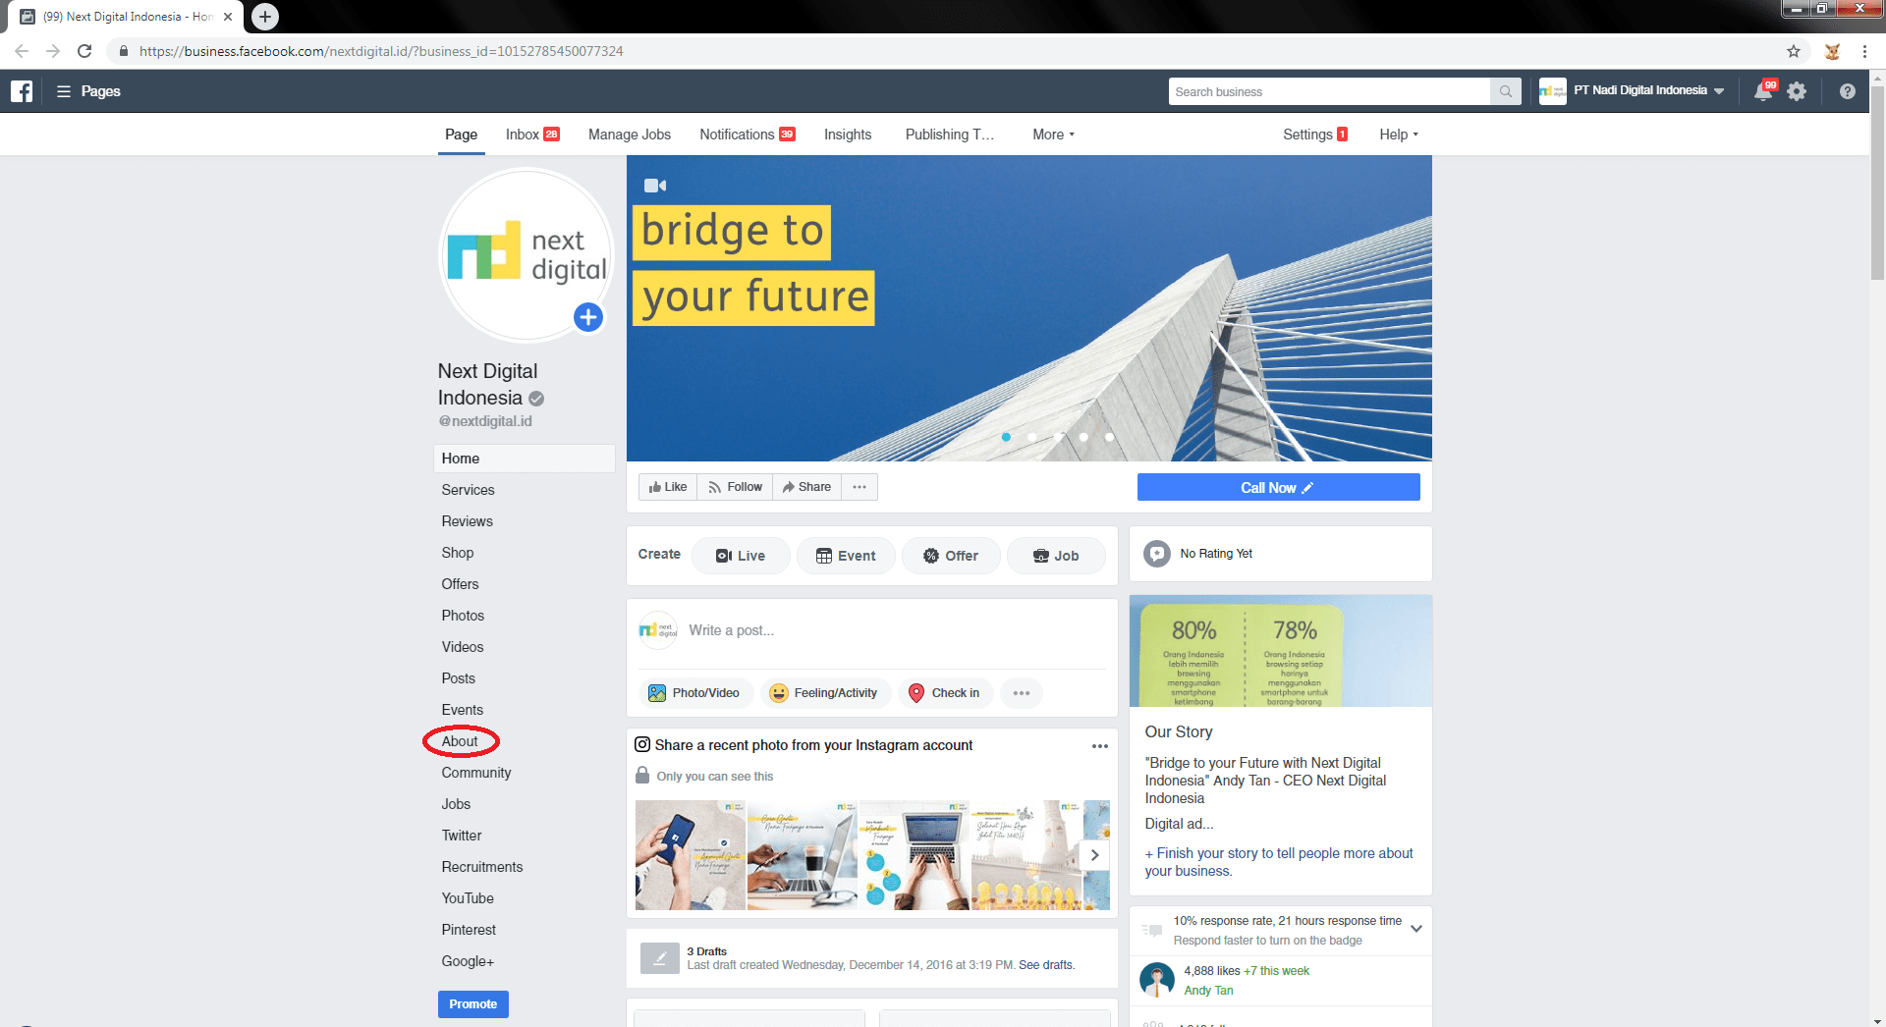
Task: Click the verified badge beside page name
Action: pos(536,399)
